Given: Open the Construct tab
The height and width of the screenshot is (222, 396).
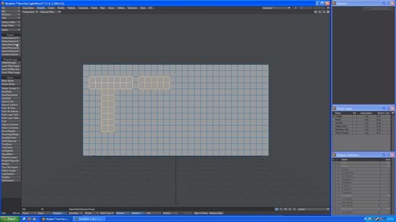Looking at the screenshot, I should pos(83,8).
